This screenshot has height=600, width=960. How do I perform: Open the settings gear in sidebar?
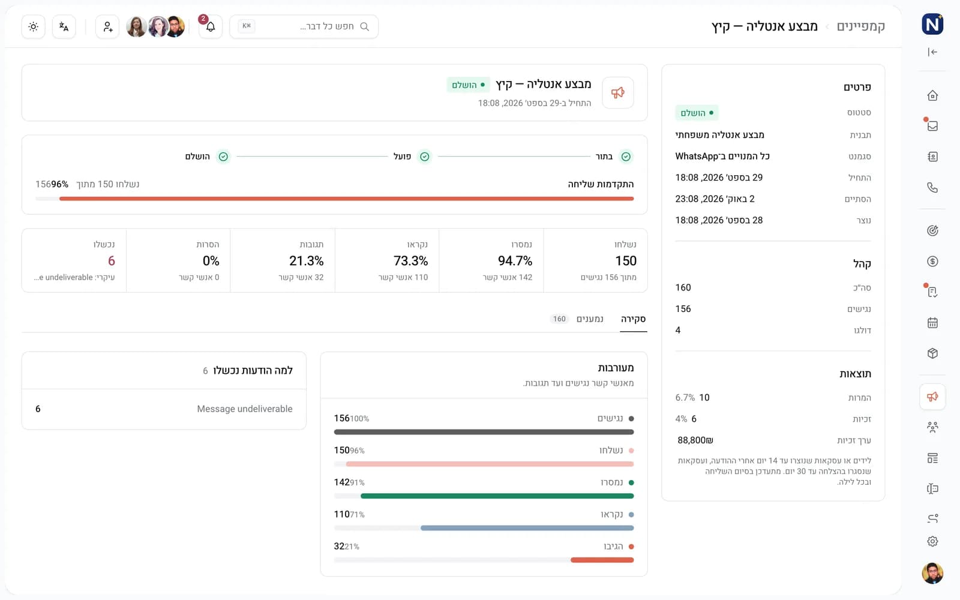[x=932, y=541]
